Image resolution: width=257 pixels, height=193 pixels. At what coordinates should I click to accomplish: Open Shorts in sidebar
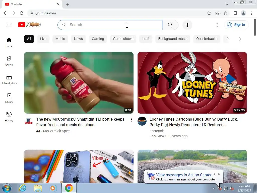9,61
